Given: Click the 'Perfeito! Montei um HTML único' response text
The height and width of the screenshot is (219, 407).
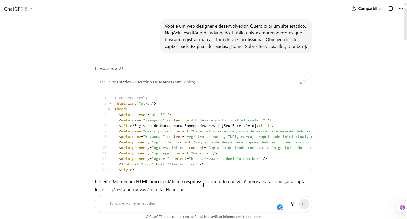Looking at the screenshot, I should [x=201, y=186].
